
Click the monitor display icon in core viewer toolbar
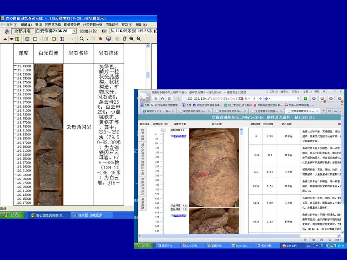[x=108, y=39]
